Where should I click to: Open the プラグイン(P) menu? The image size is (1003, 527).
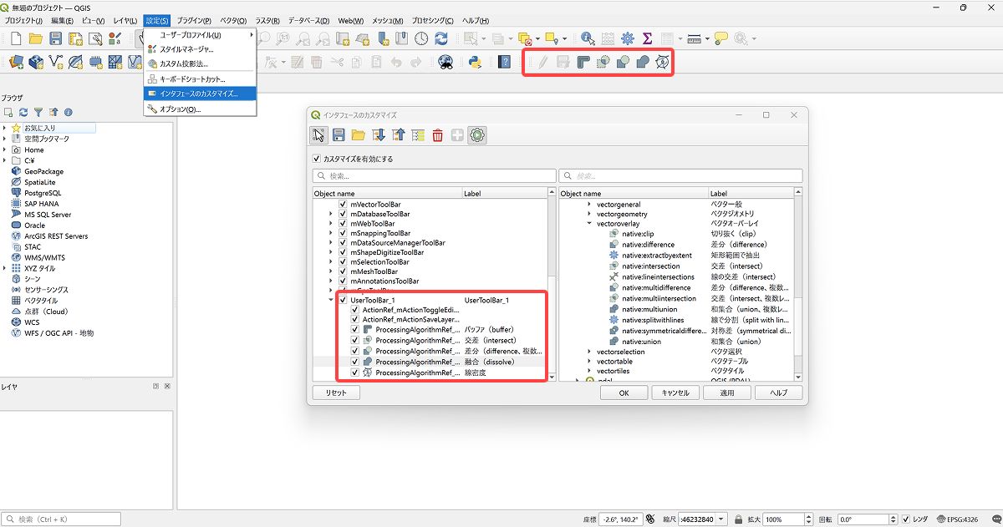194,20
